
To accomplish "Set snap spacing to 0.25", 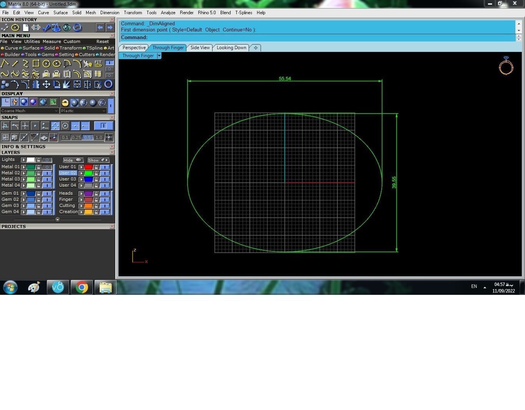I will coord(76,137).
